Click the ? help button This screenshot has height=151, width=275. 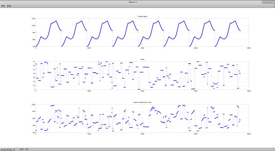point(13,149)
